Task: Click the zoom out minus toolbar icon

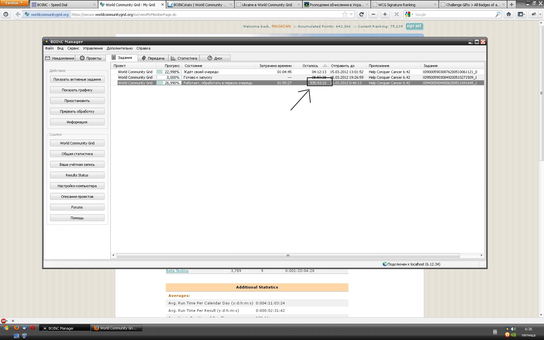Action: click(373, 14)
